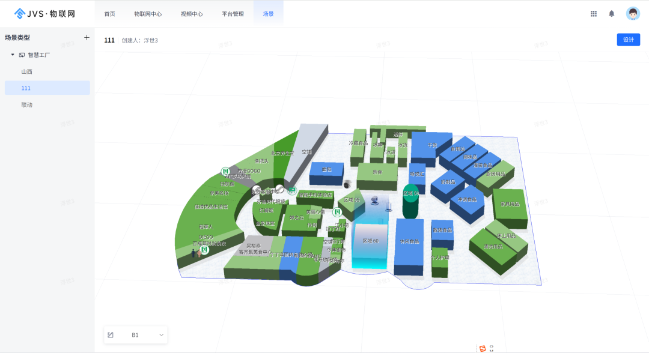Image resolution: width=649 pixels, height=353 pixels.
Task: Click the 智慧工厂 folder icon
Action: pyautogui.click(x=22, y=55)
